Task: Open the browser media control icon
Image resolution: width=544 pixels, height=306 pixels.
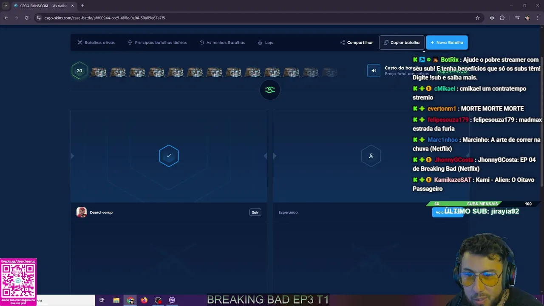Action: pos(517,18)
